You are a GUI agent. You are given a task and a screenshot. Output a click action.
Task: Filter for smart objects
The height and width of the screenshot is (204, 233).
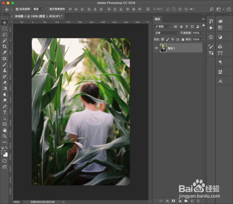[198, 27]
